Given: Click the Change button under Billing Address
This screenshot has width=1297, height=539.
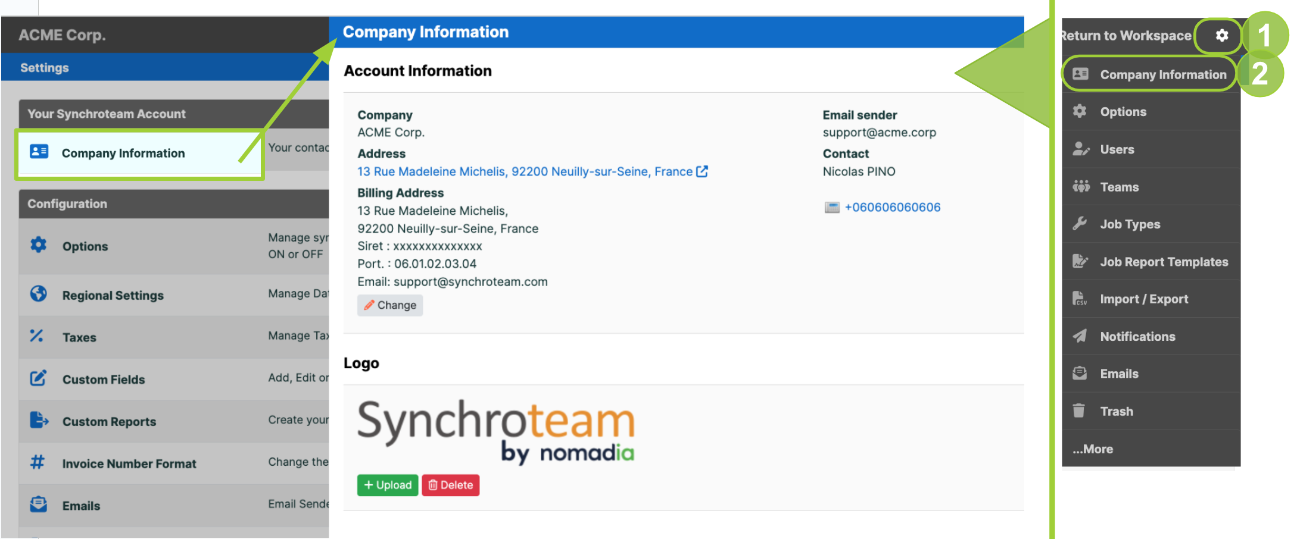Looking at the screenshot, I should tap(390, 305).
